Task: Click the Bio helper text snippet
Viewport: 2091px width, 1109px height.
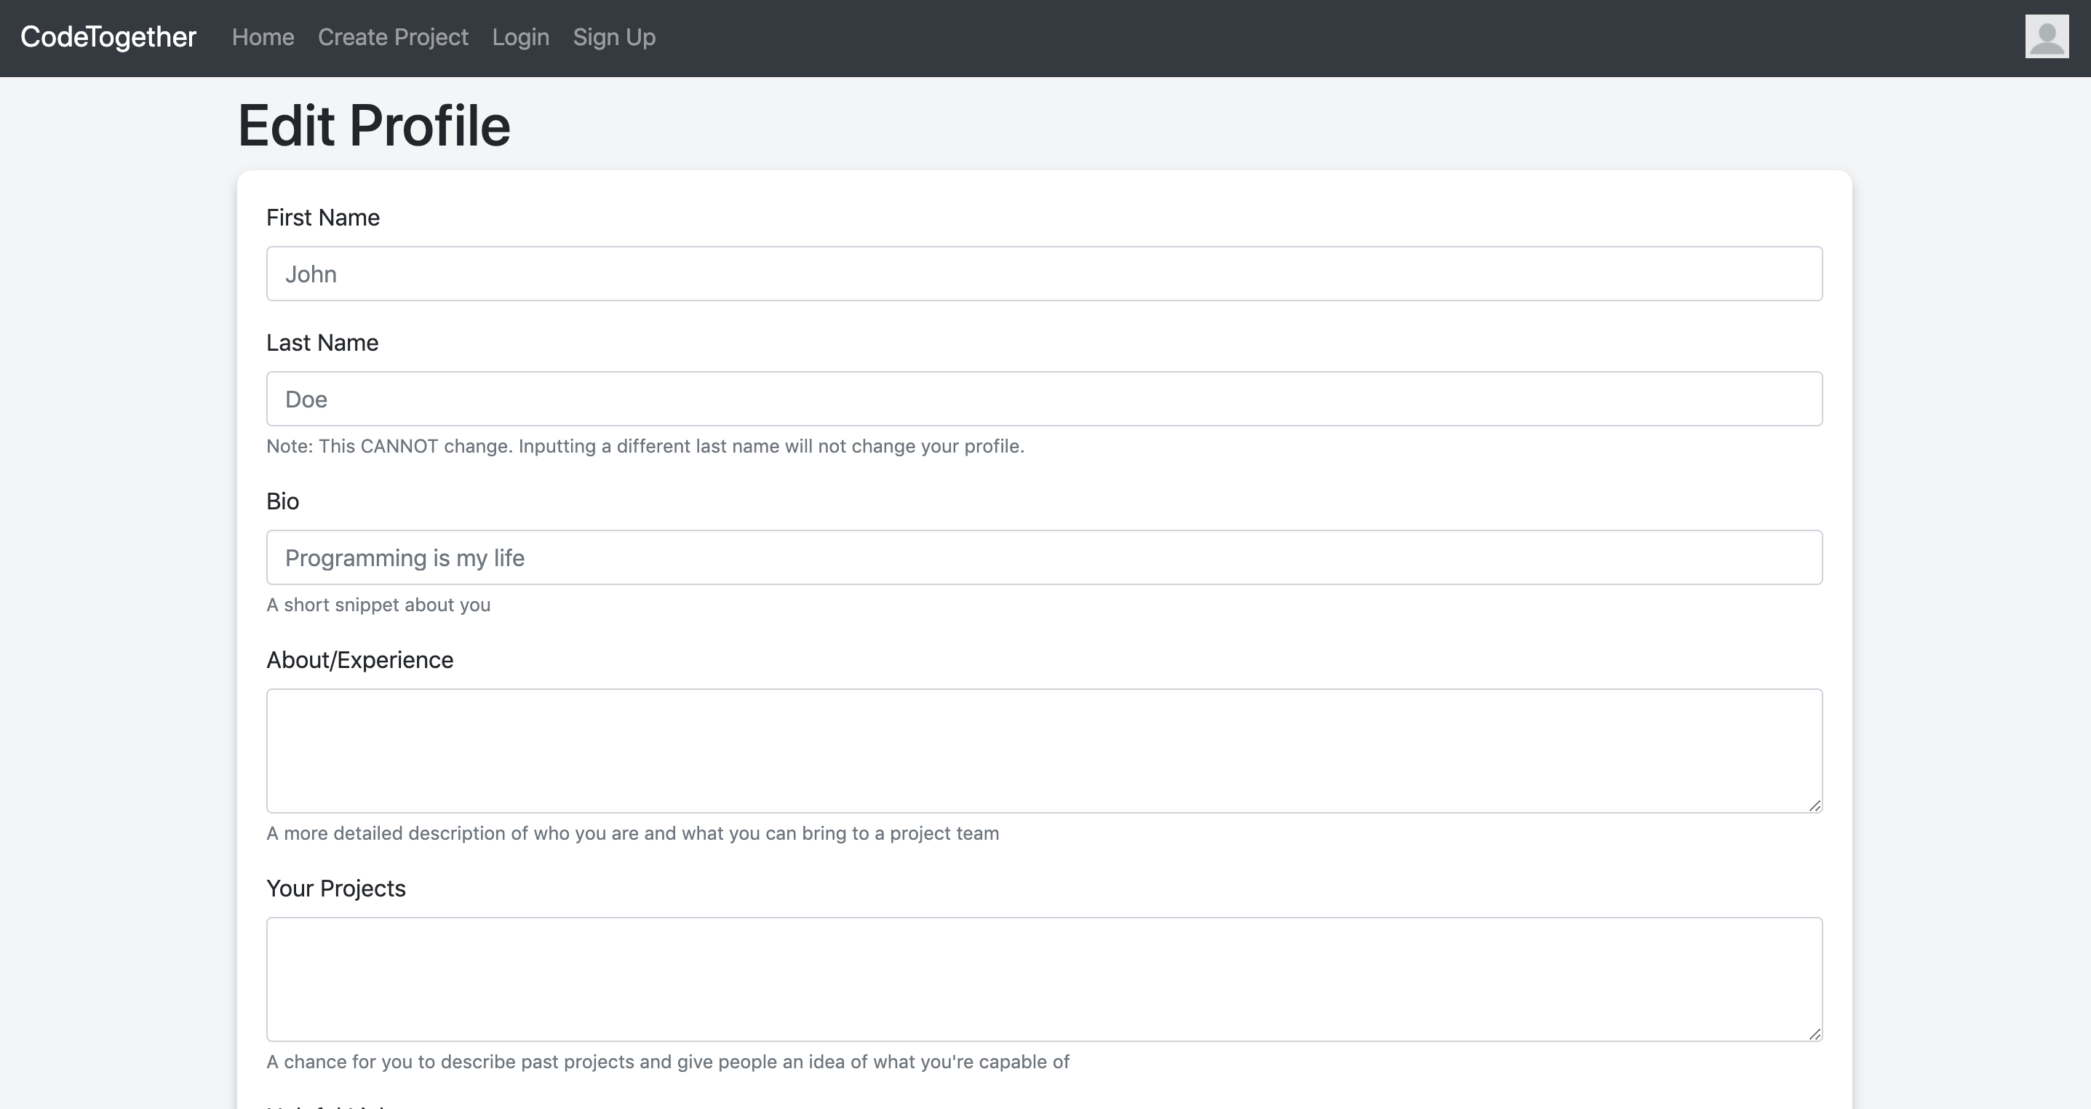Action: 378,604
